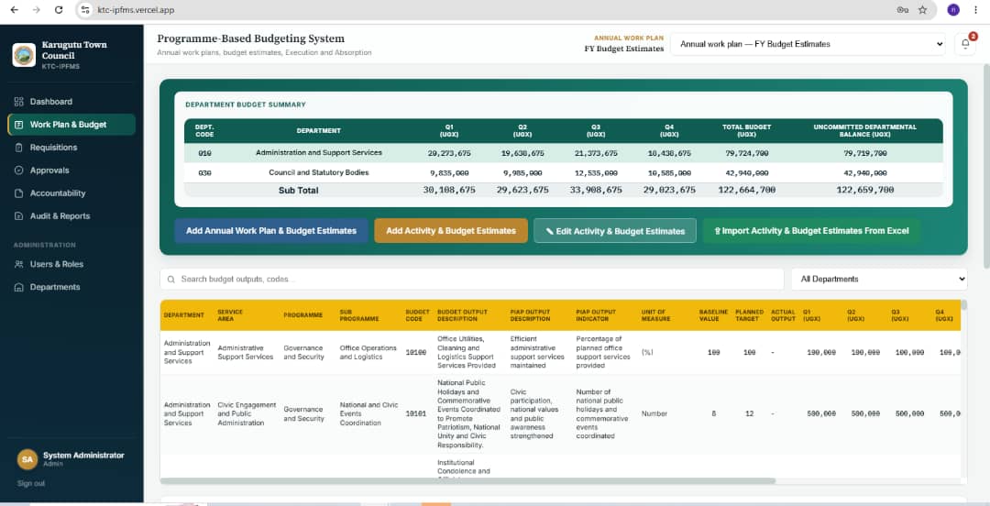Select Administration and Support Services summary row
This screenshot has height=506, width=990.
click(x=563, y=153)
